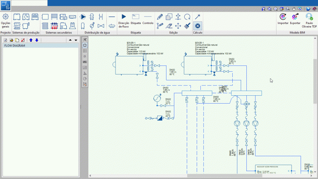Click the magic wand calculation icon

198,17
